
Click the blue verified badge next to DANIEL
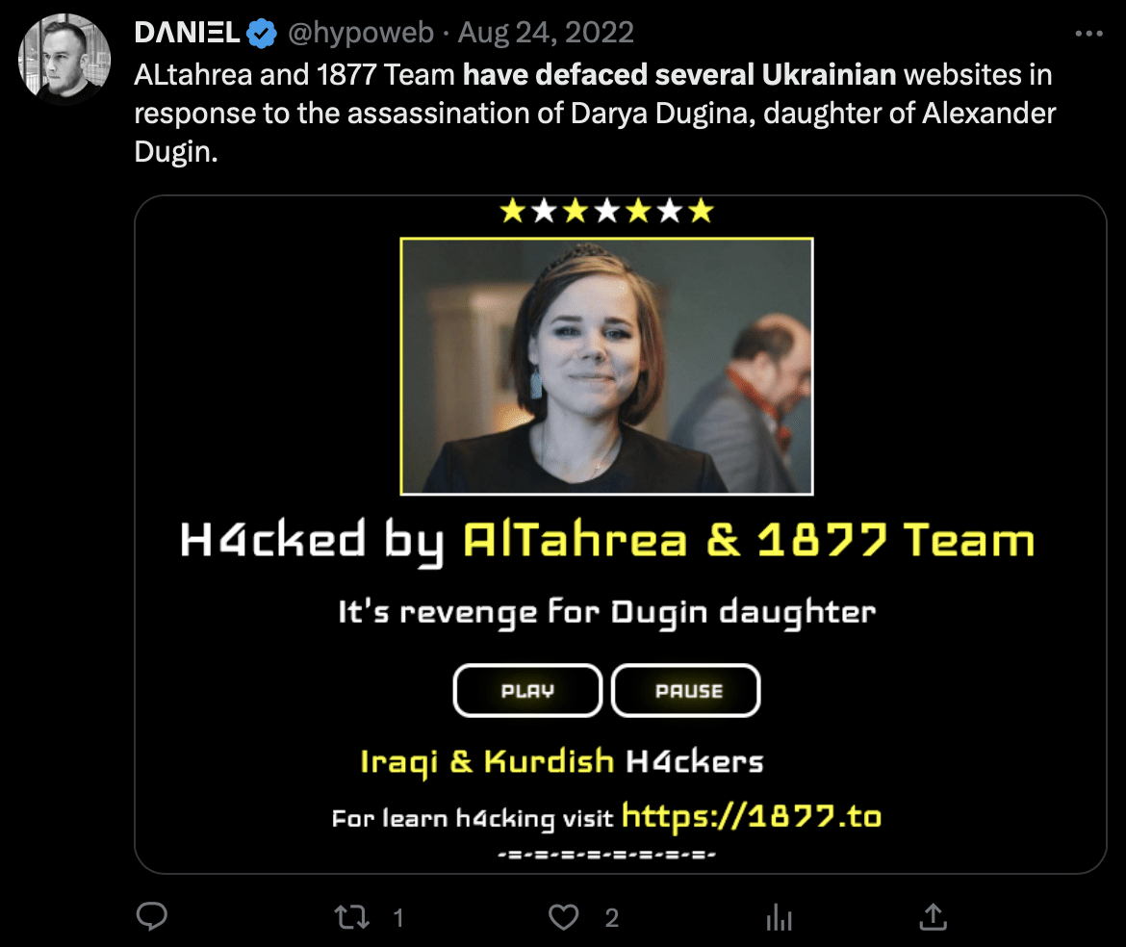262,33
